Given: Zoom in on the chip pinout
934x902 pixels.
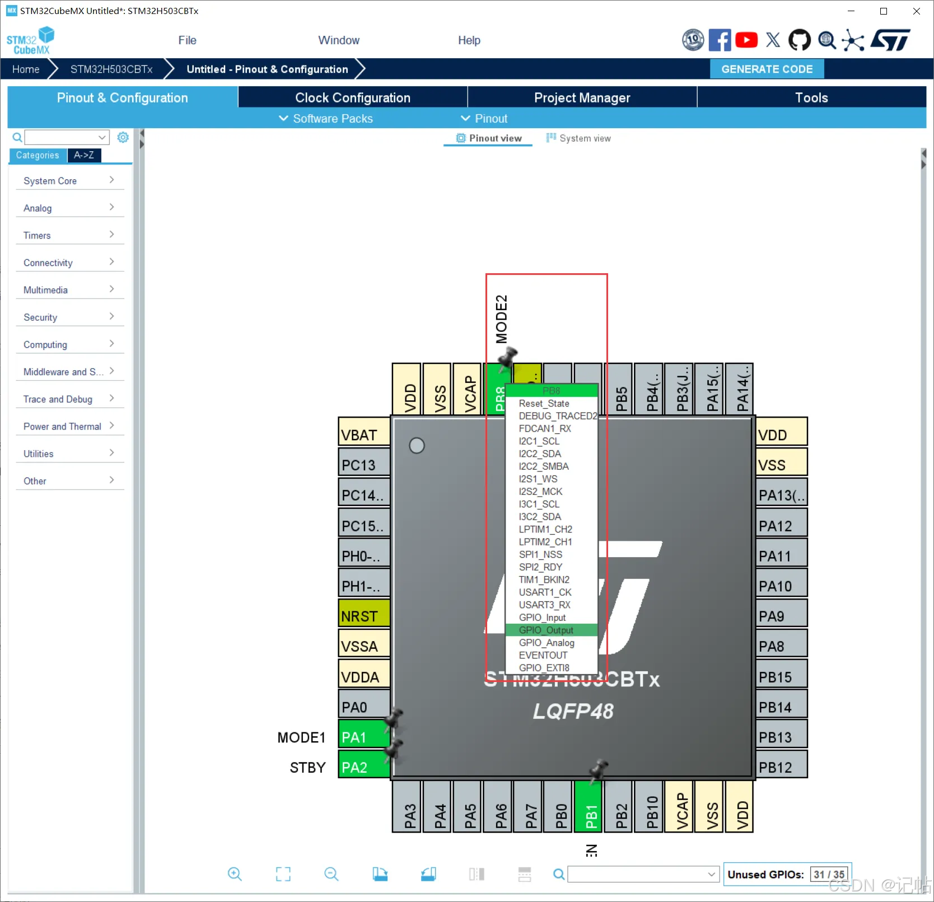Looking at the screenshot, I should [x=235, y=874].
